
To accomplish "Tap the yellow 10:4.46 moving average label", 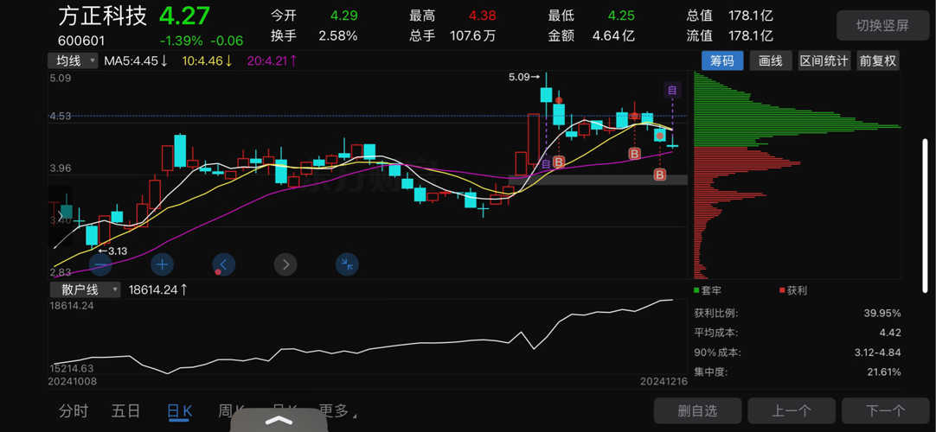I will coord(207,60).
